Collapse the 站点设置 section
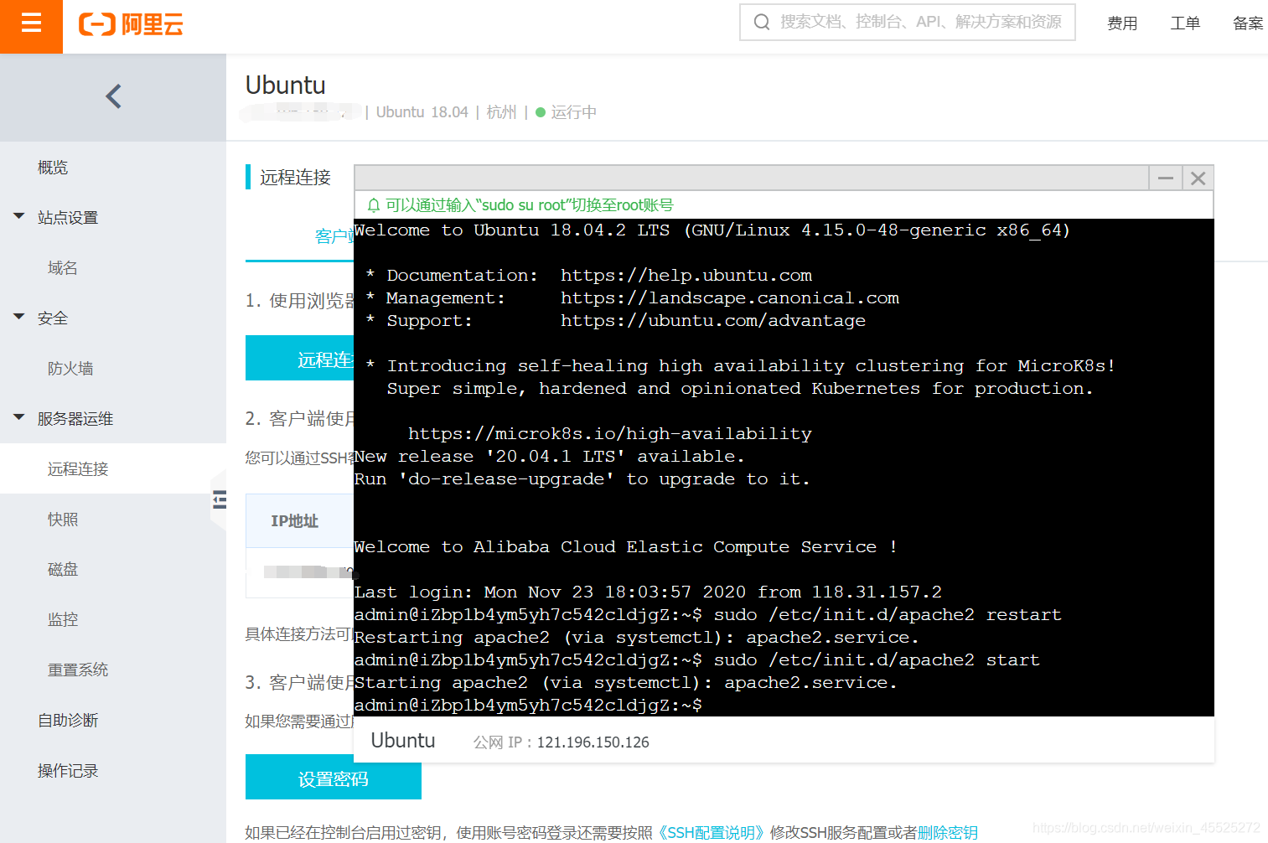The width and height of the screenshot is (1268, 843). click(x=19, y=217)
